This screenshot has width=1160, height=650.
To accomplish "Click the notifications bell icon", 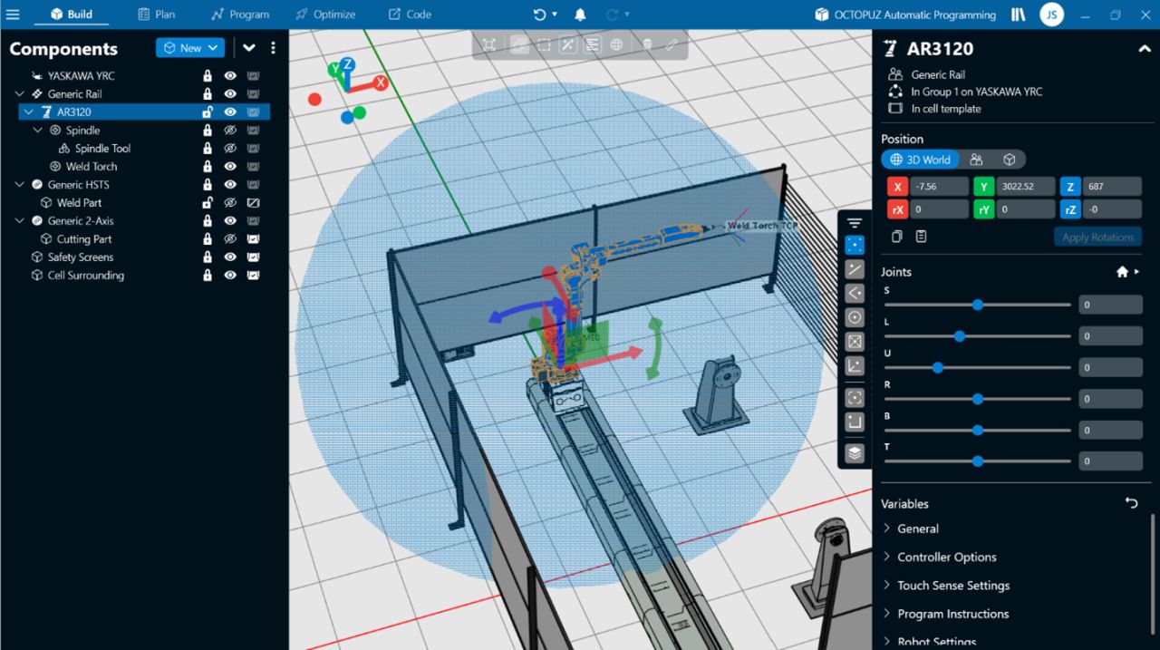I will tap(580, 15).
